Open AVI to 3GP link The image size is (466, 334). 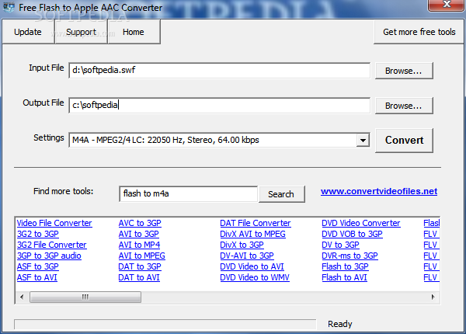(138, 234)
